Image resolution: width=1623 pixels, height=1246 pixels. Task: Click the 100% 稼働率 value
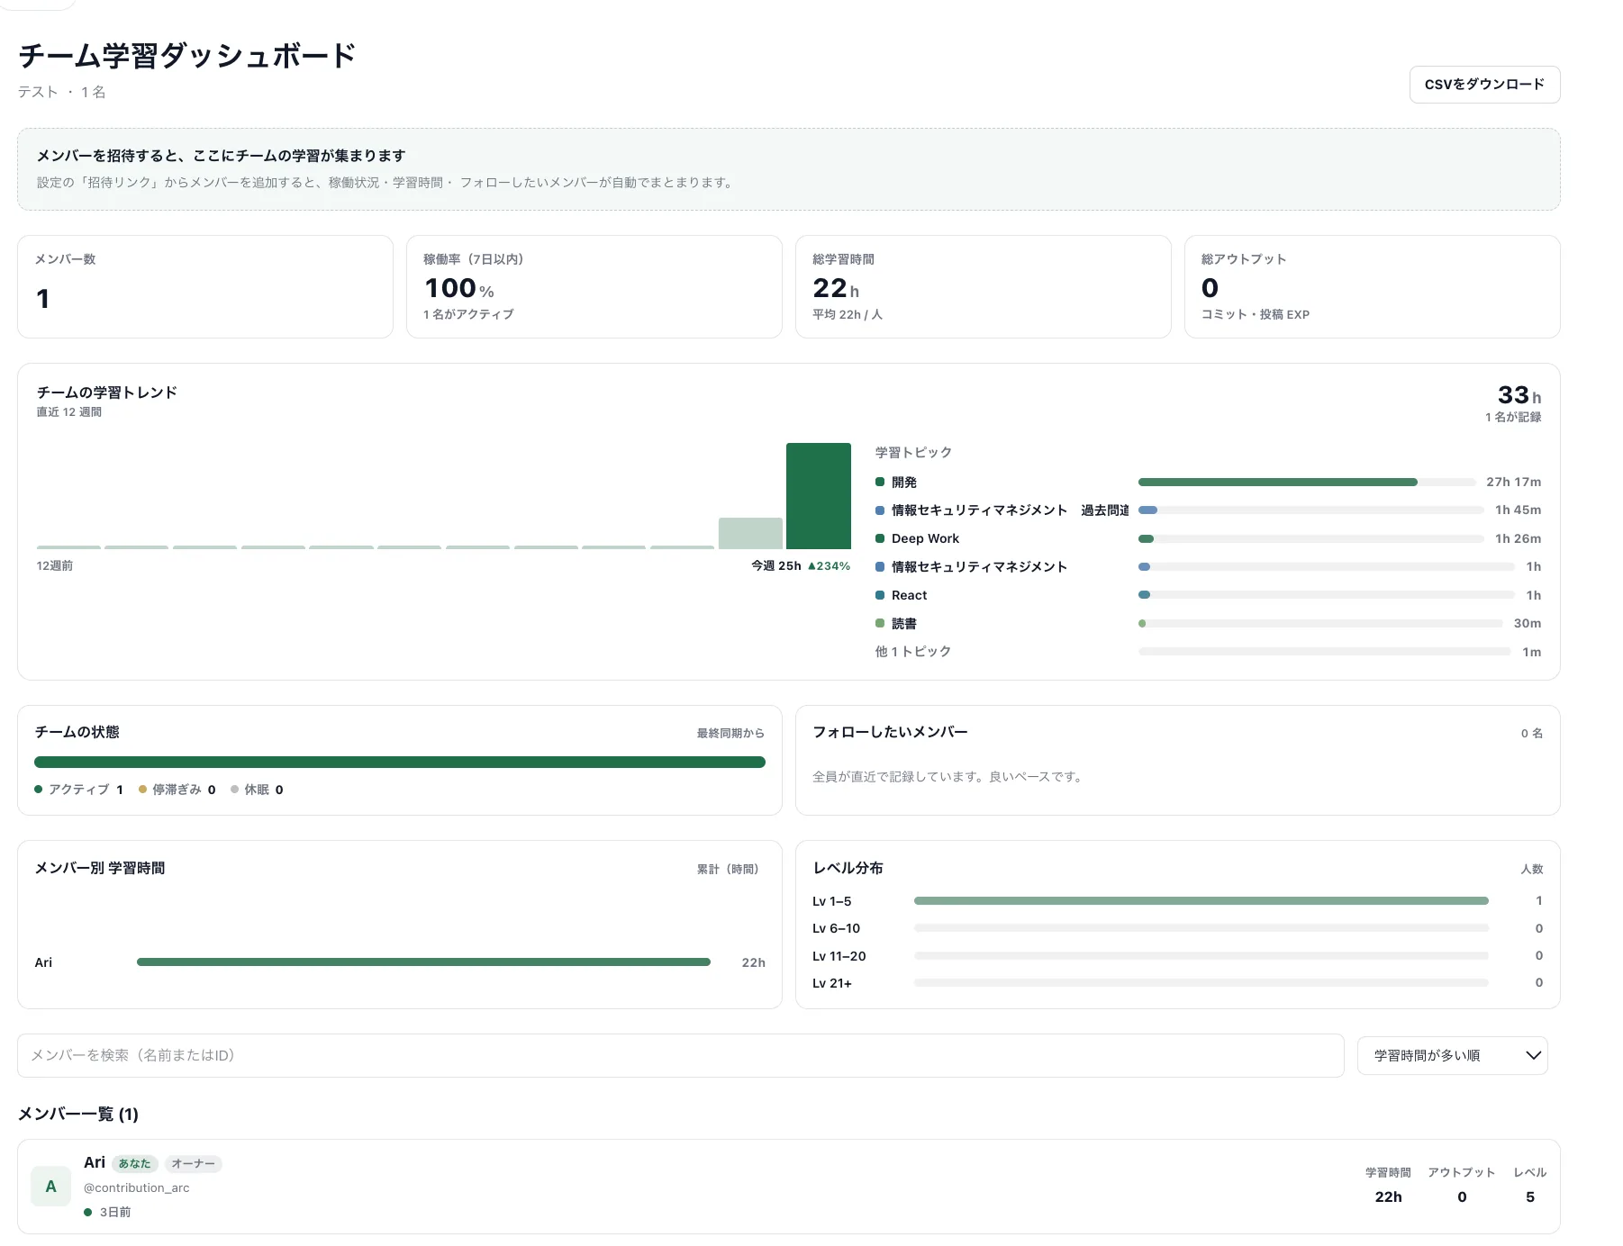pos(458,288)
